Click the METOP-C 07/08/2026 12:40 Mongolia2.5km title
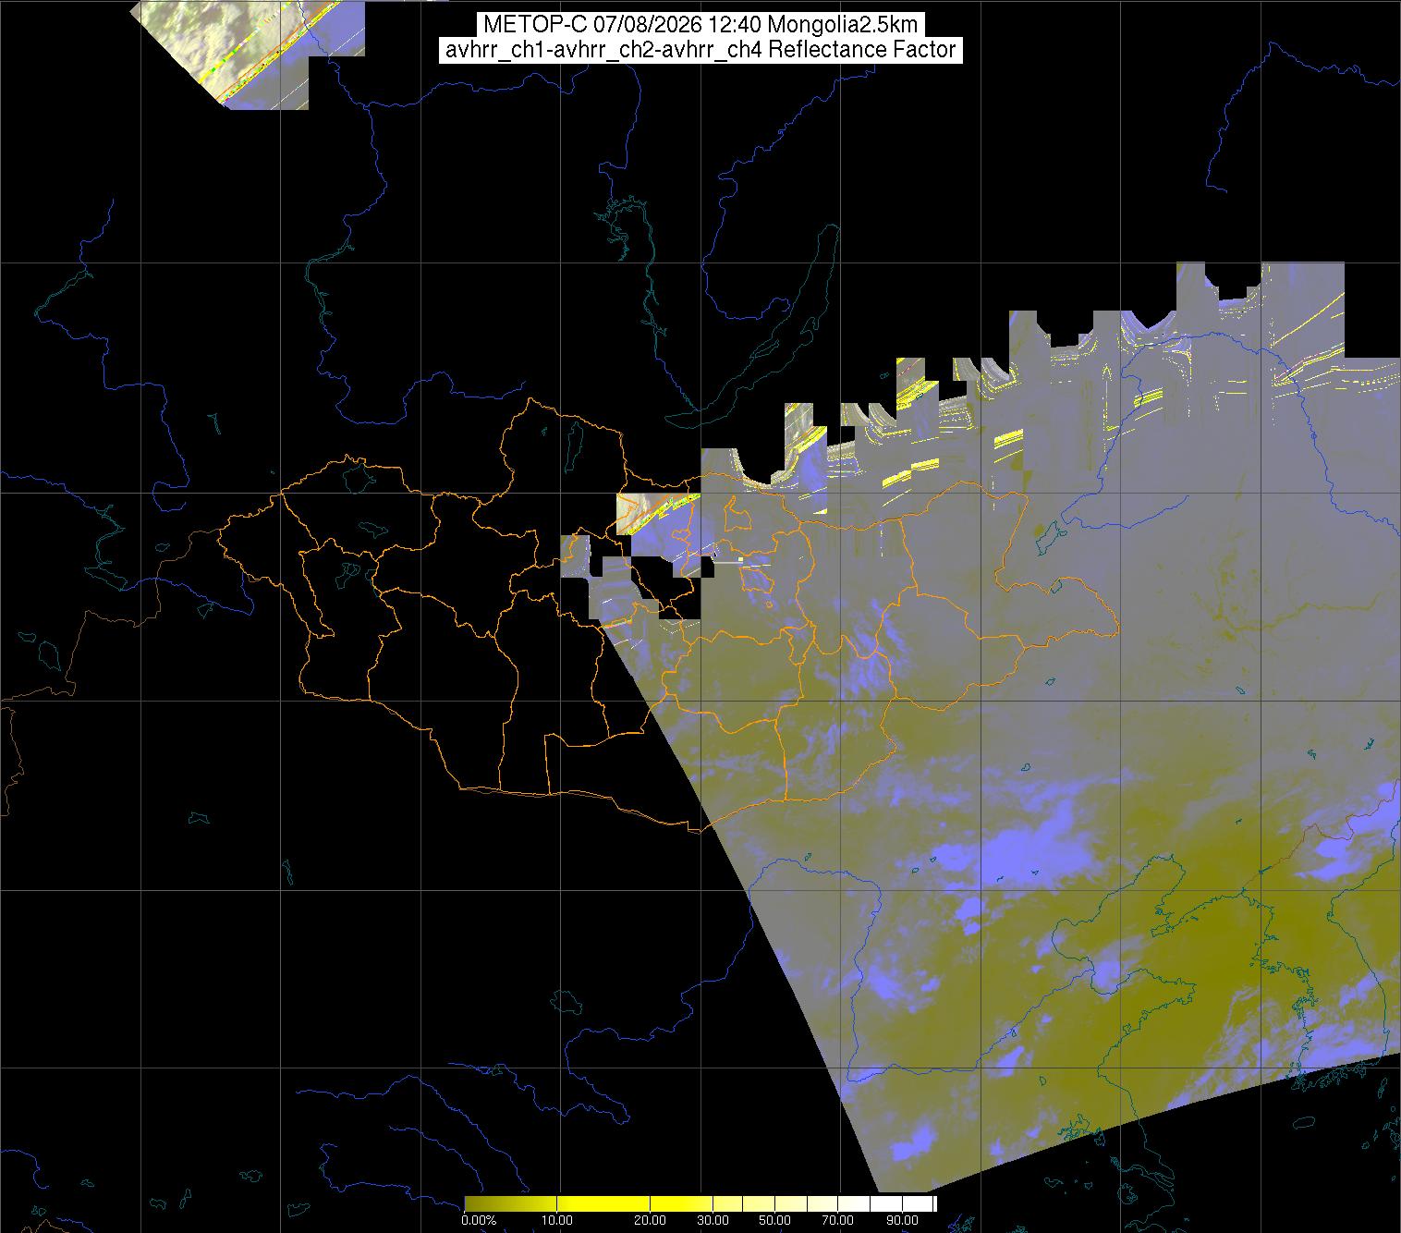 click(x=700, y=25)
